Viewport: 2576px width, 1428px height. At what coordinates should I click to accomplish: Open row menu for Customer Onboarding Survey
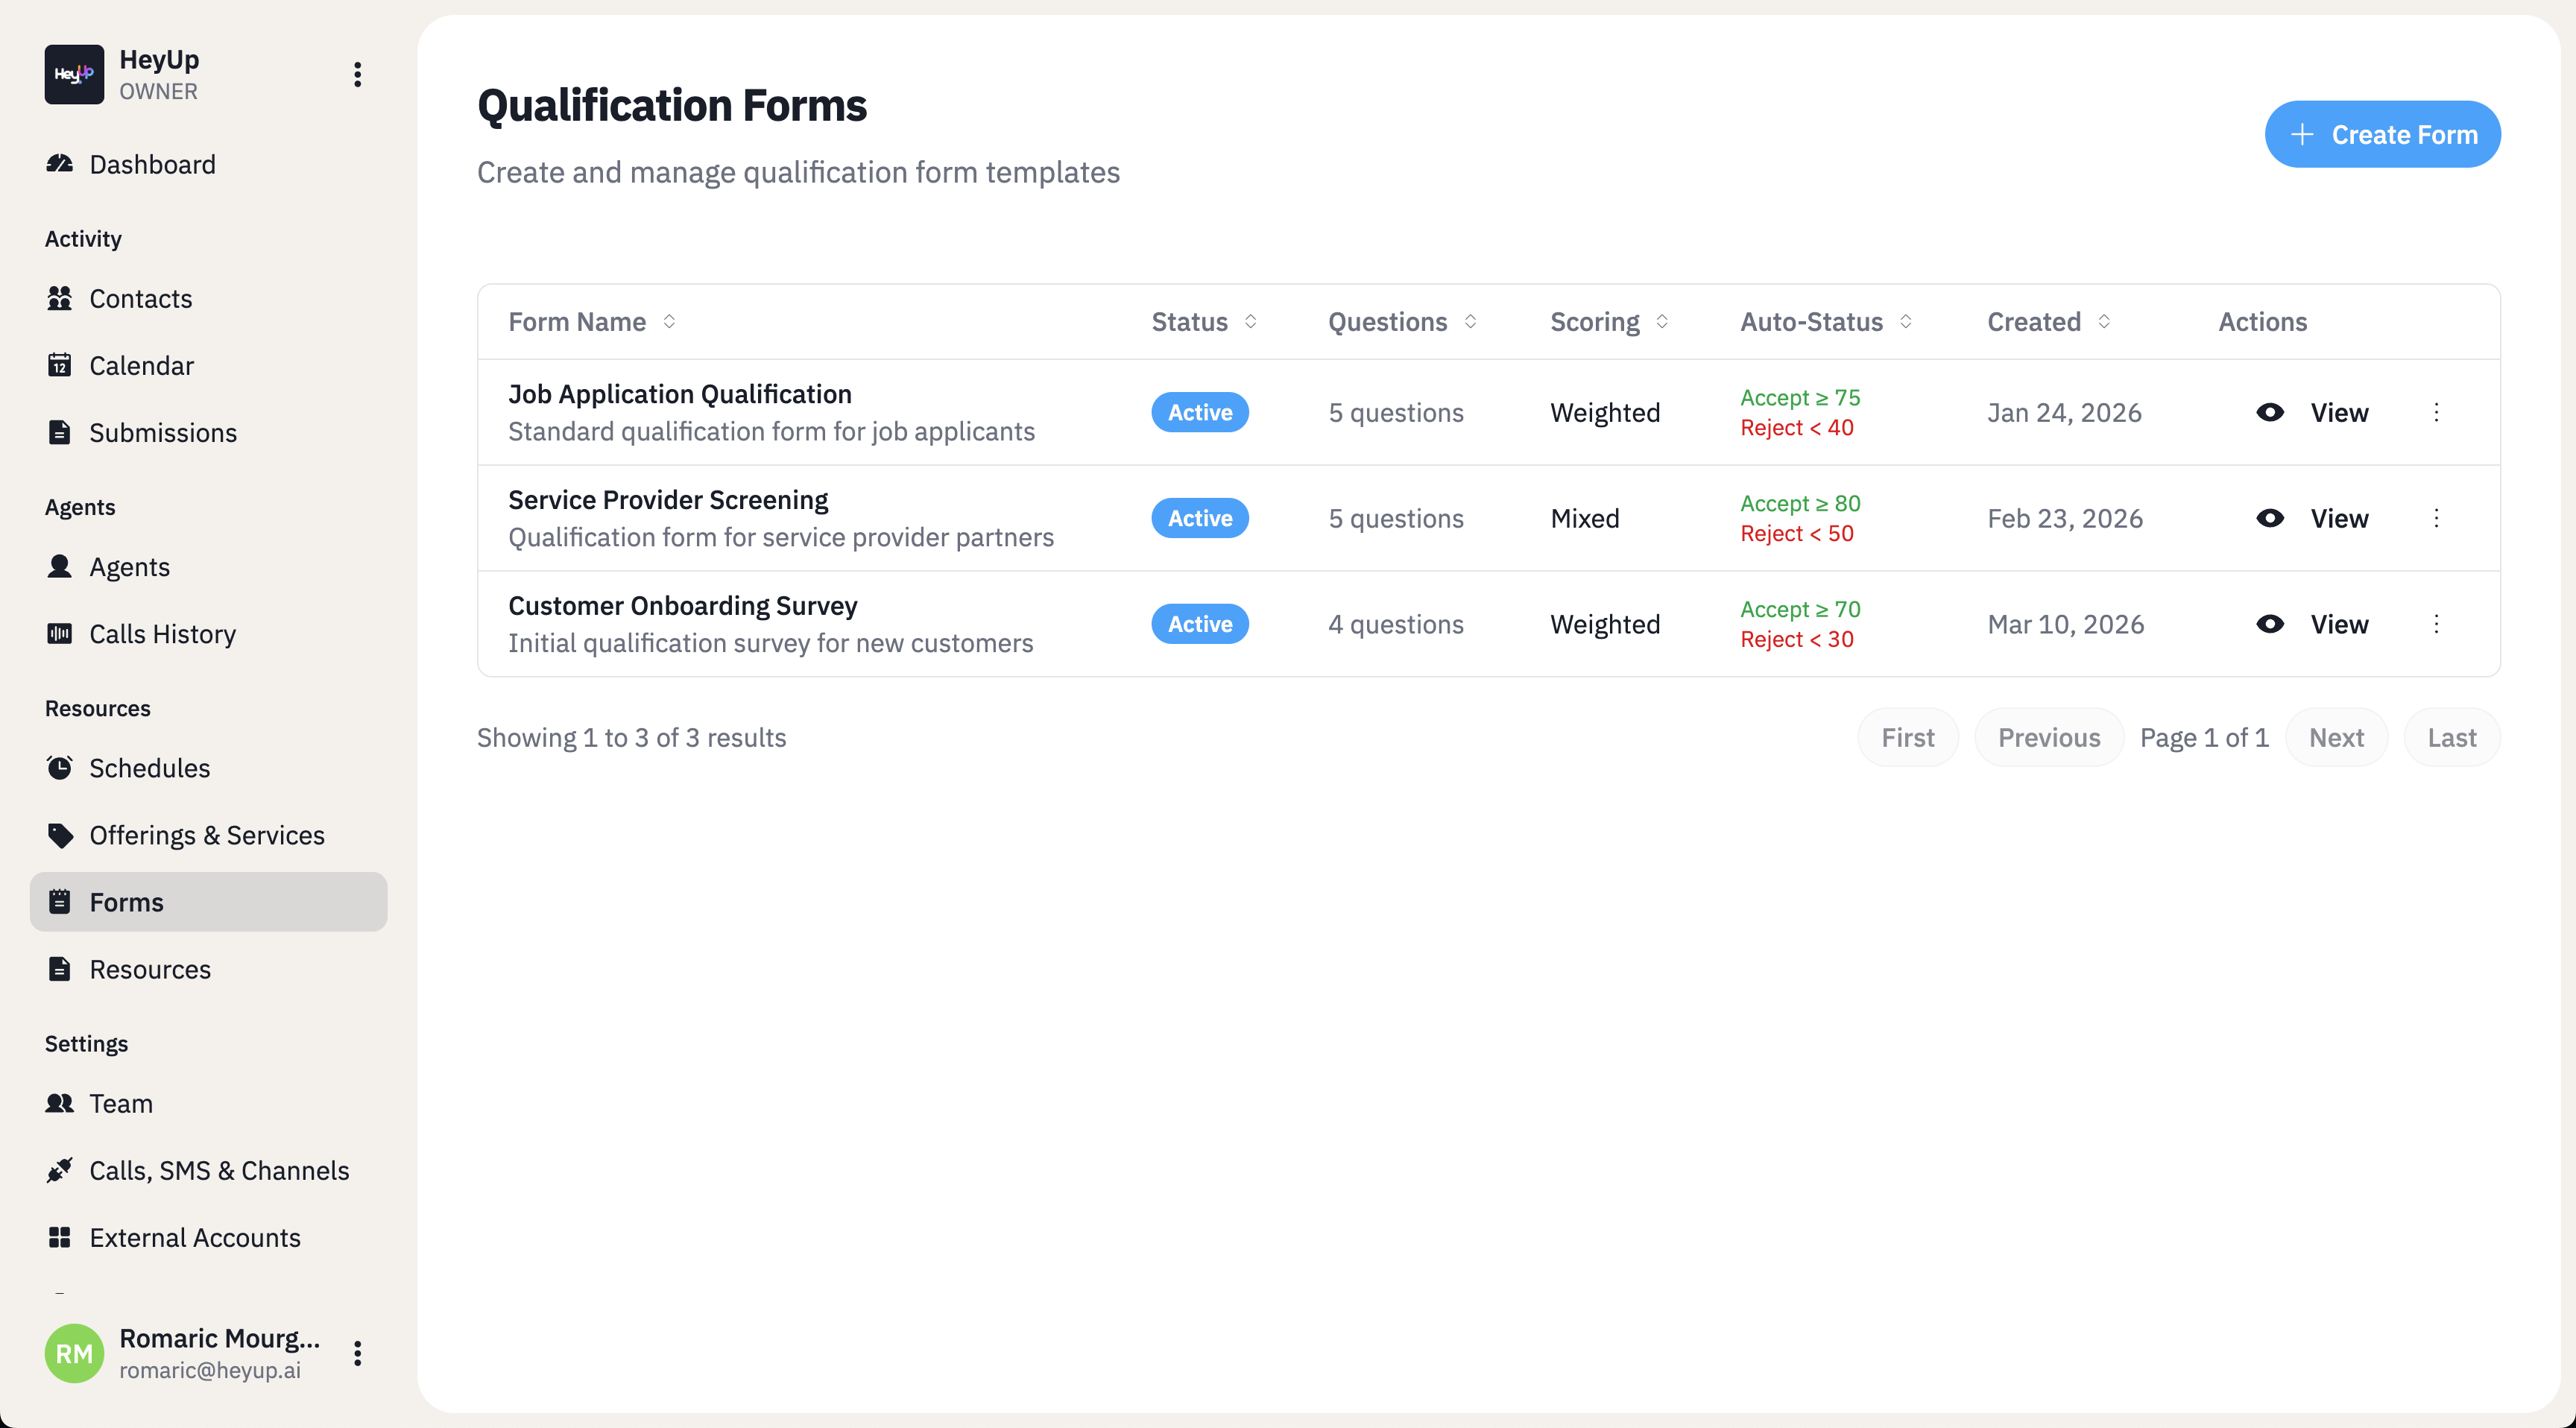(x=2436, y=624)
